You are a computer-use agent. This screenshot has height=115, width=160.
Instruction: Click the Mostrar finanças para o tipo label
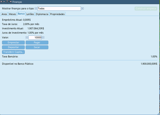[x=18, y=9]
